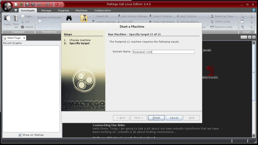Create a new graph from the quick toolbar
The image size is (258, 145).
tap(16, 4)
